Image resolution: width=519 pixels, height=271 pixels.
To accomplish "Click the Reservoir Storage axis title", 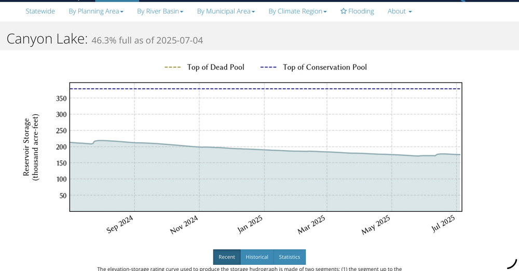I will tap(31, 147).
